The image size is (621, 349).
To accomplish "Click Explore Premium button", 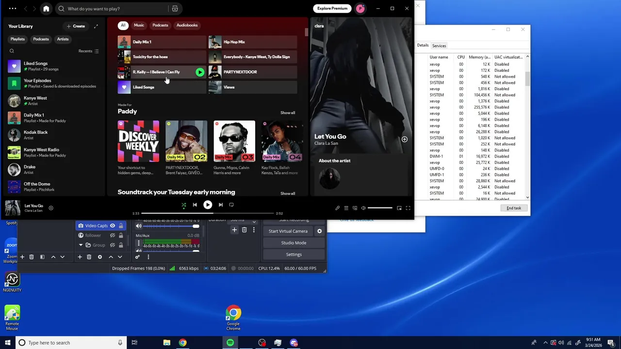I will (332, 8).
